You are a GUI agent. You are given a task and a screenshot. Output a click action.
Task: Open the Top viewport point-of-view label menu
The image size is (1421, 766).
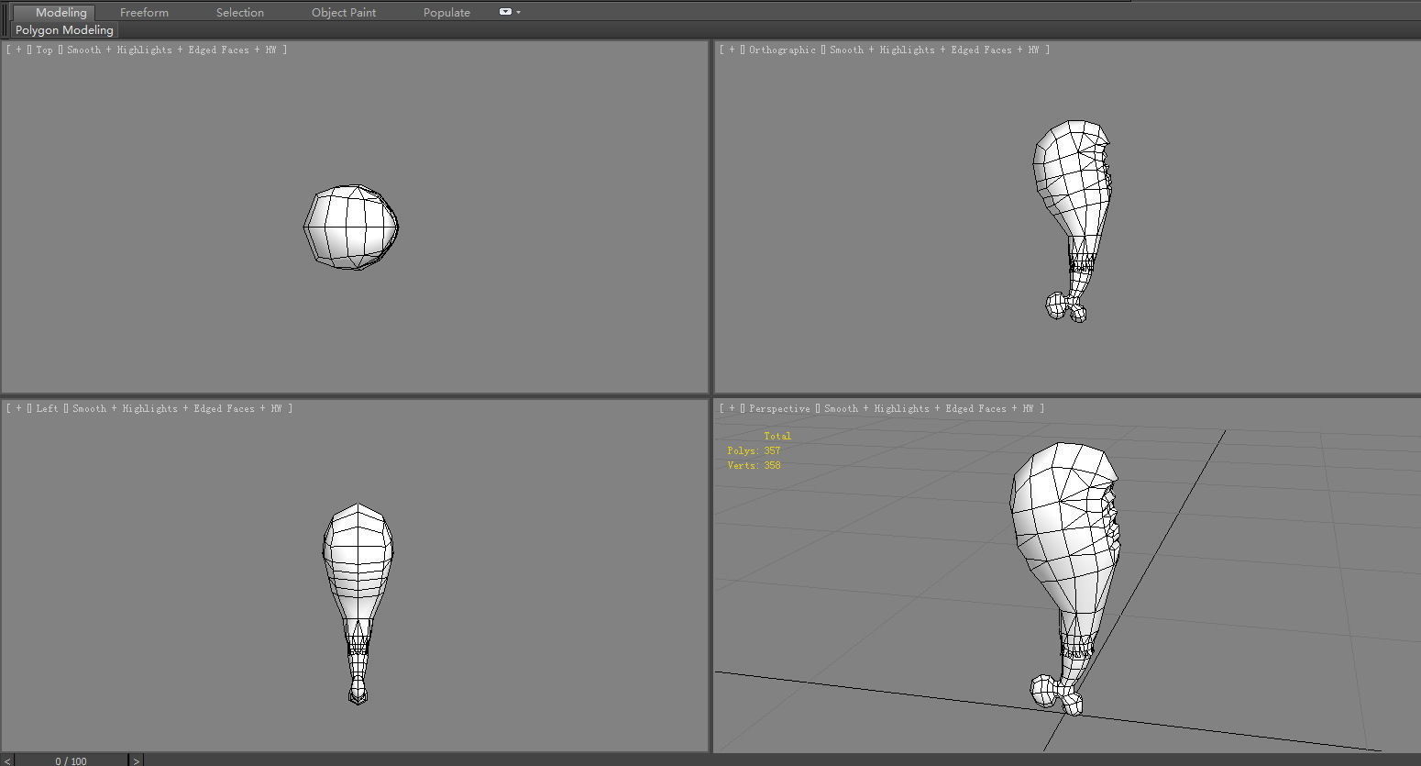pyautogui.click(x=43, y=50)
